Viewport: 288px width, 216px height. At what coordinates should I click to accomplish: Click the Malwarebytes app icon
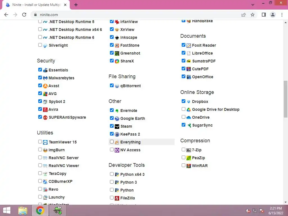45,78
